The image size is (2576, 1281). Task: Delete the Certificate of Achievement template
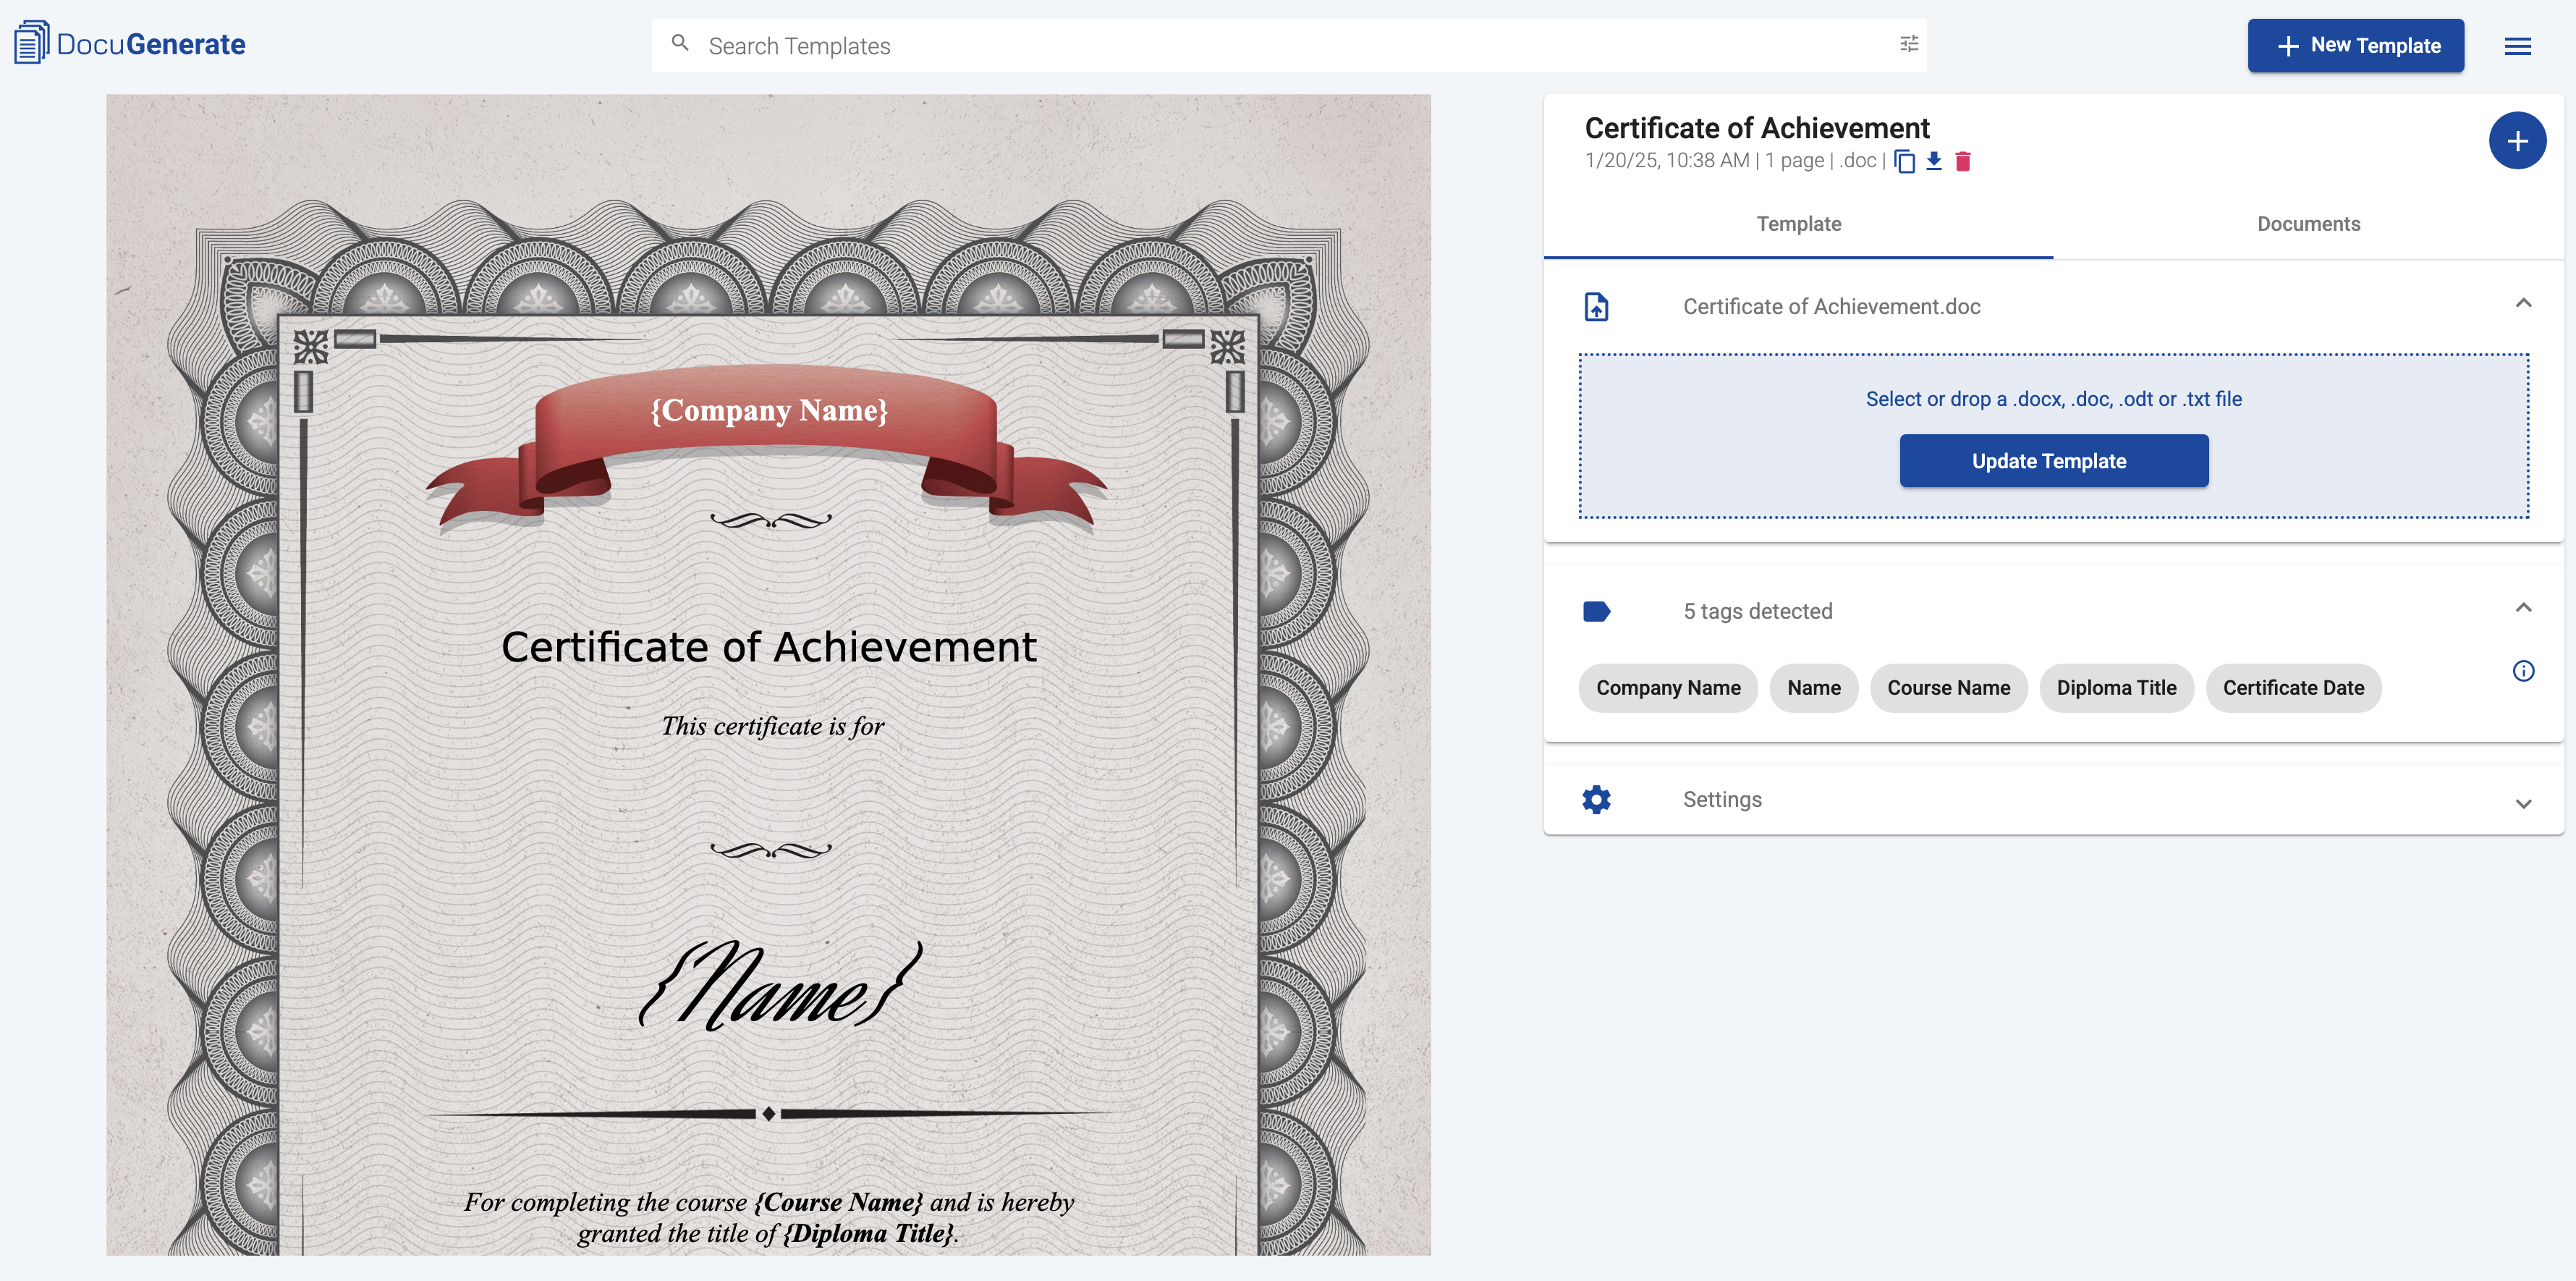1963,161
